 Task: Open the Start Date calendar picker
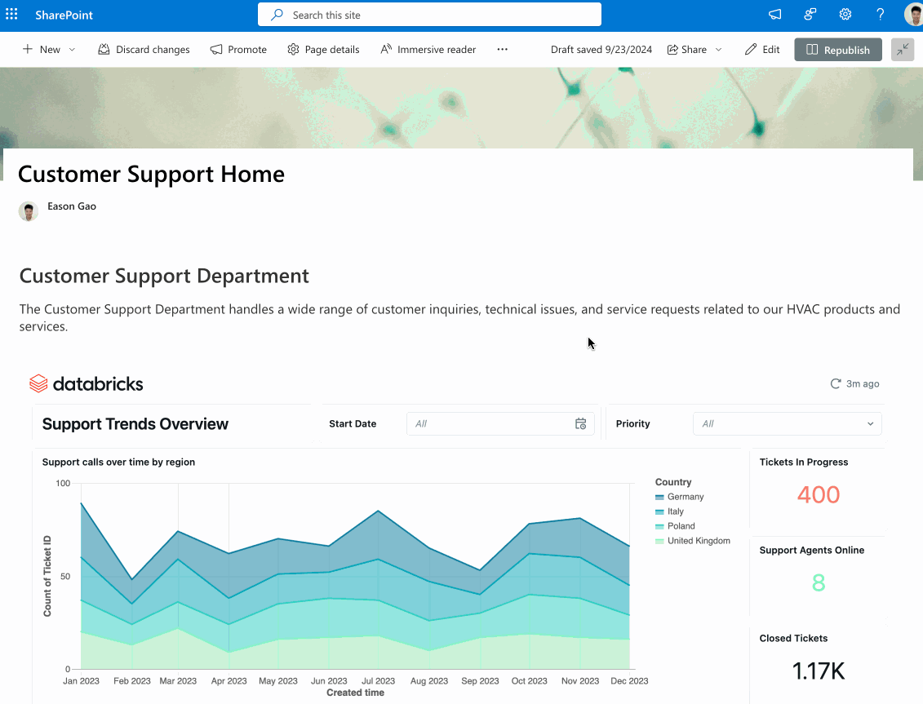coord(580,423)
